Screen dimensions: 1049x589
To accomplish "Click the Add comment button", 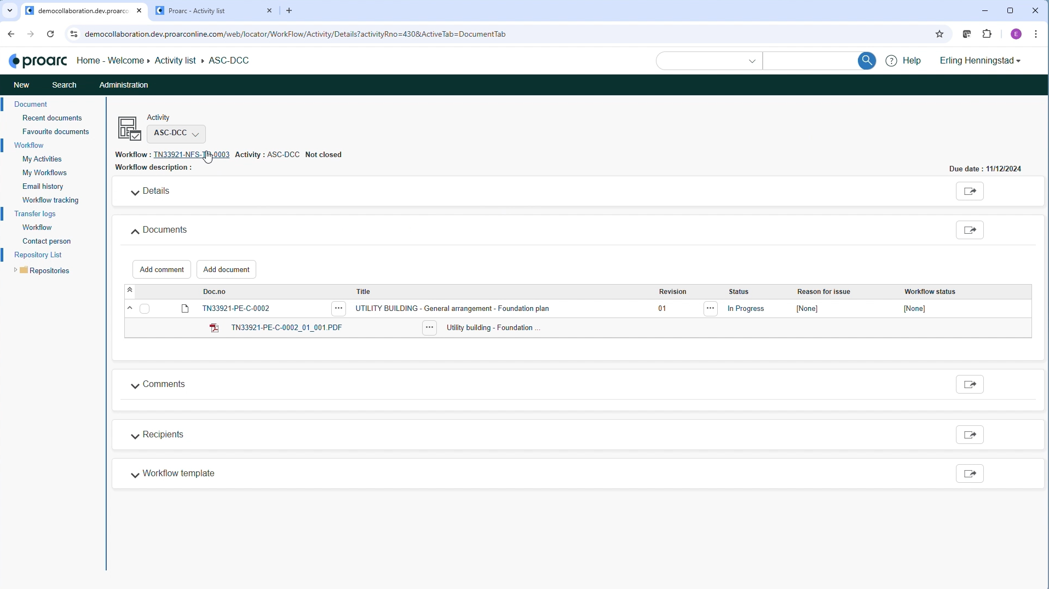I will click(162, 269).
